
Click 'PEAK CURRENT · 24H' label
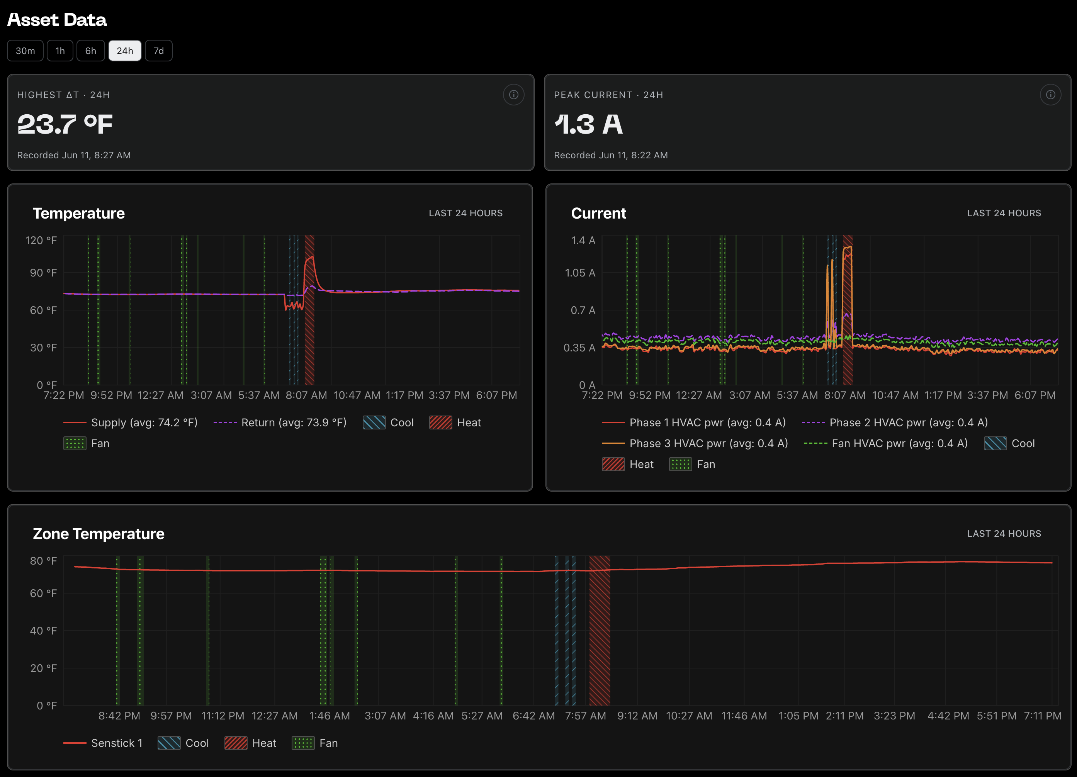[x=608, y=95]
